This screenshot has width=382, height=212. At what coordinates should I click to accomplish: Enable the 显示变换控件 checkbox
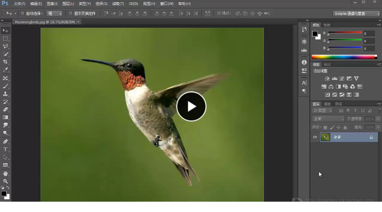[x=70, y=13]
